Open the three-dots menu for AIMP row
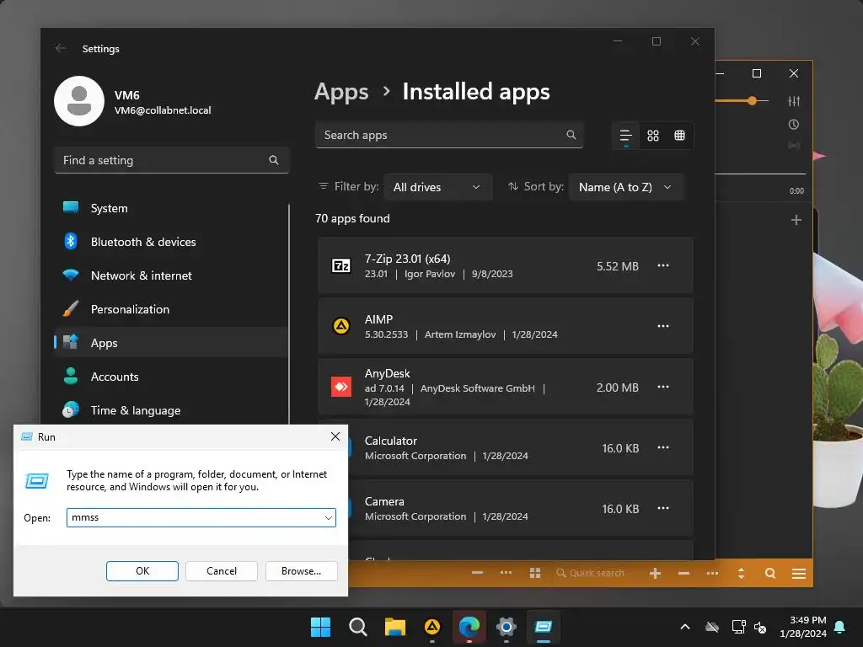863x647 pixels. 663,326
